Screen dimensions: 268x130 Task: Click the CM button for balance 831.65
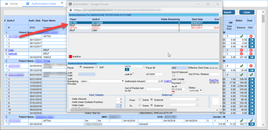click(251, 106)
